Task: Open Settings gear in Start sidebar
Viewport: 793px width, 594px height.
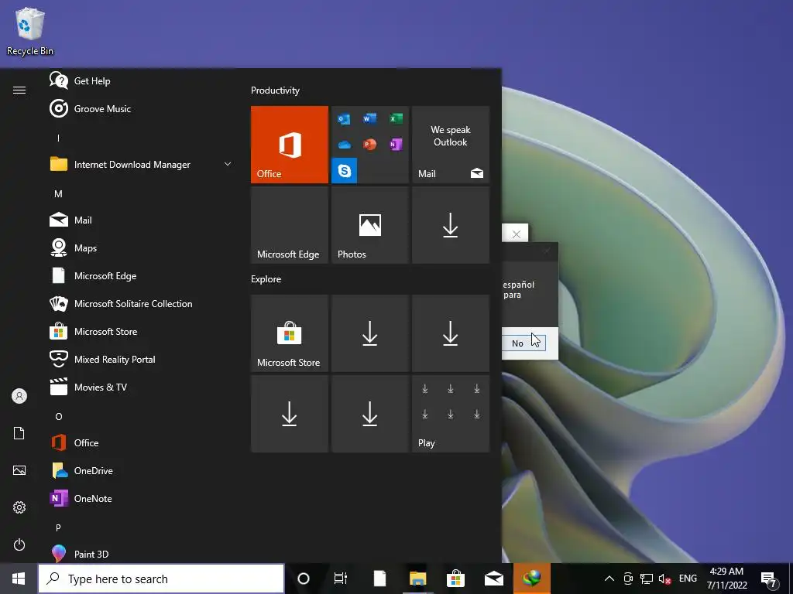Action: [x=19, y=507]
